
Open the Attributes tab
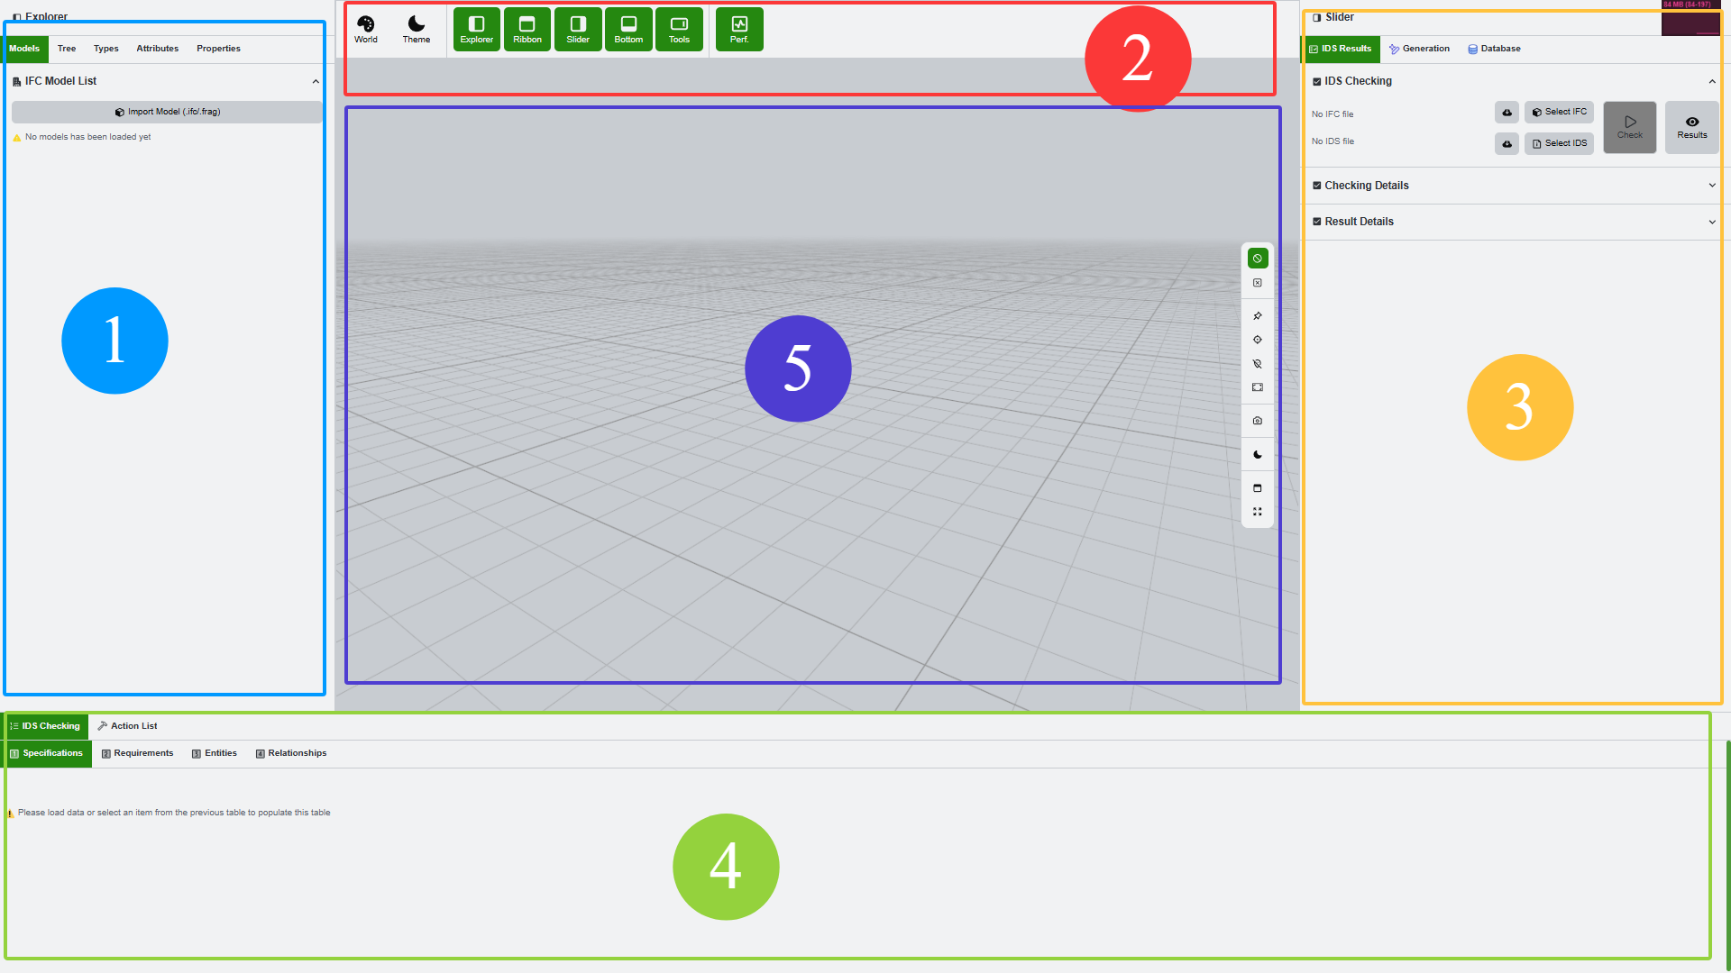[158, 49]
